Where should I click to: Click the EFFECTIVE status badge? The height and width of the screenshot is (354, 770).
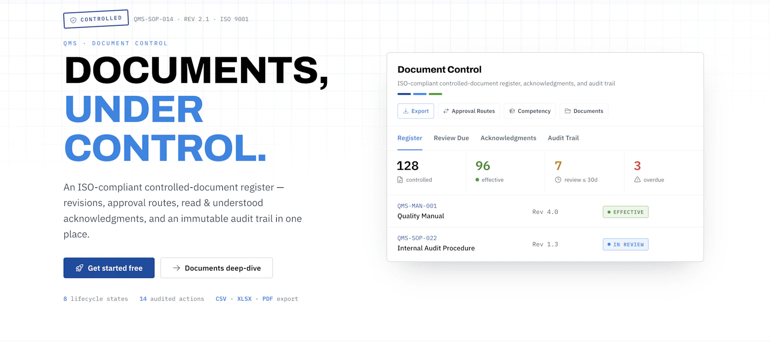(626, 212)
